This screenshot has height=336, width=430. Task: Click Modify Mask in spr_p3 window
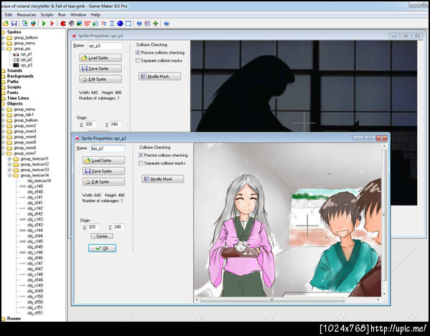click(160, 77)
